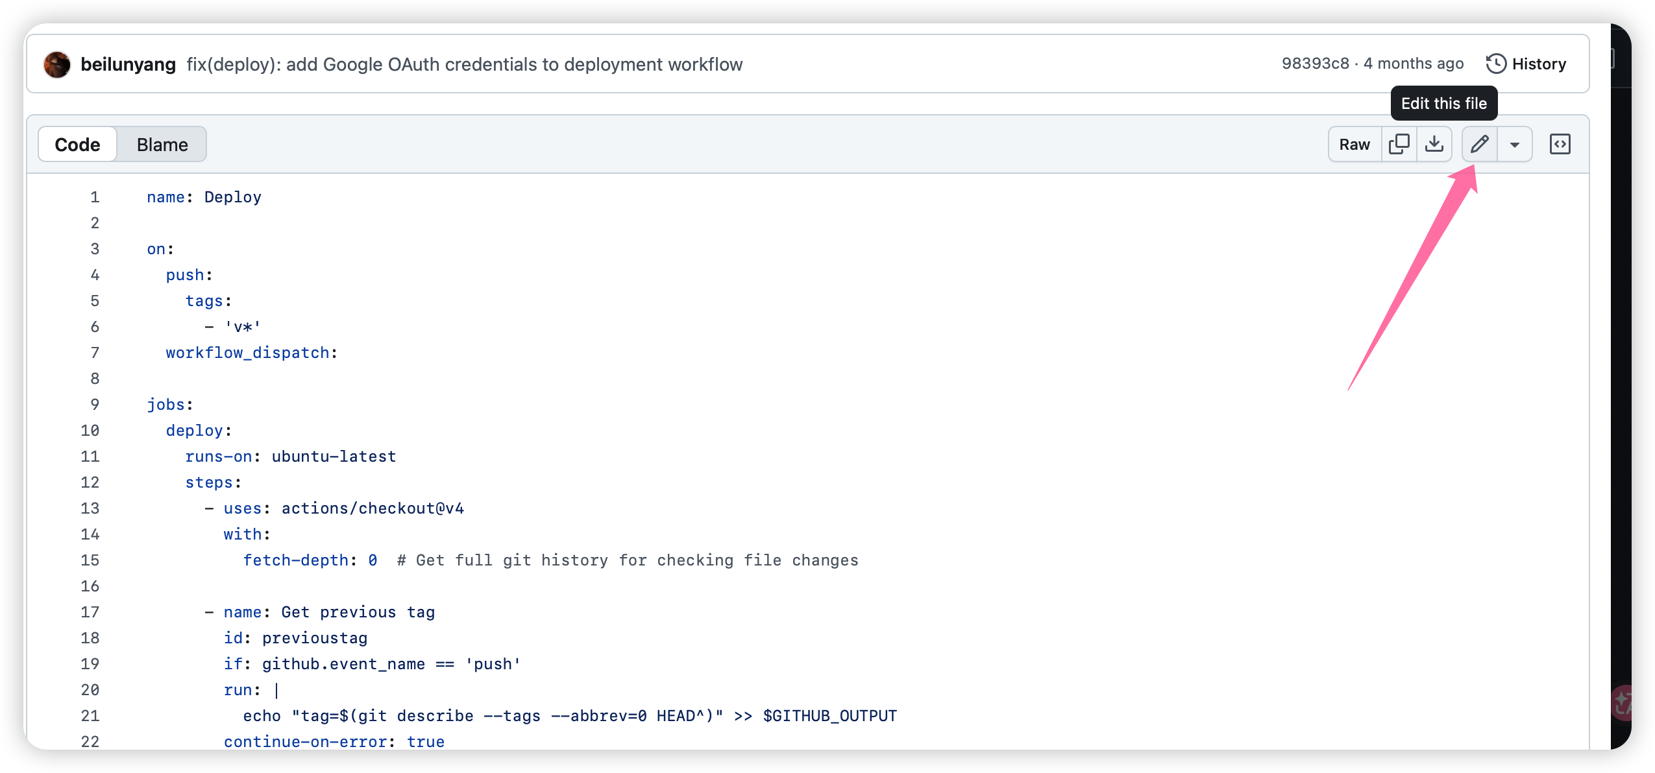
Task: Open the fix(deploy) commit message link
Action: (x=464, y=64)
